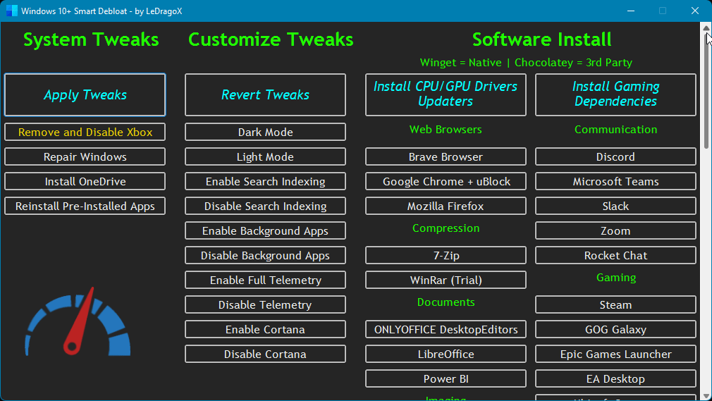Click Install Gaming Dependencies button
This screenshot has height=401, width=712.
pos(615,95)
